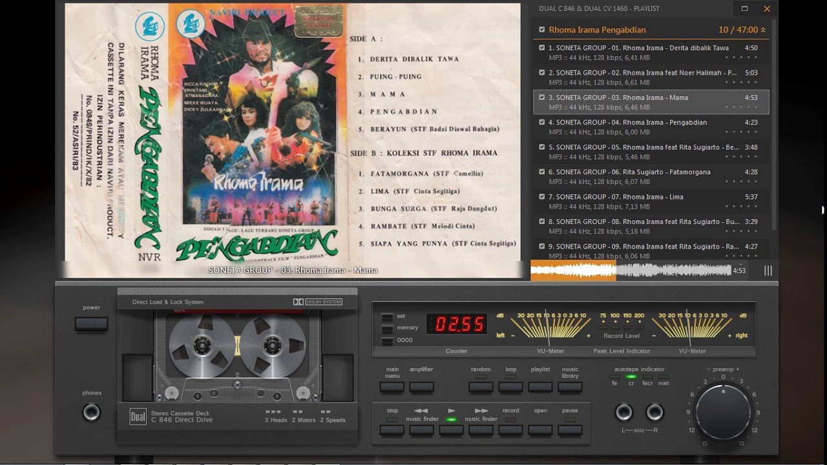Uncheck track 7 Lima checkbox

pyautogui.click(x=542, y=196)
